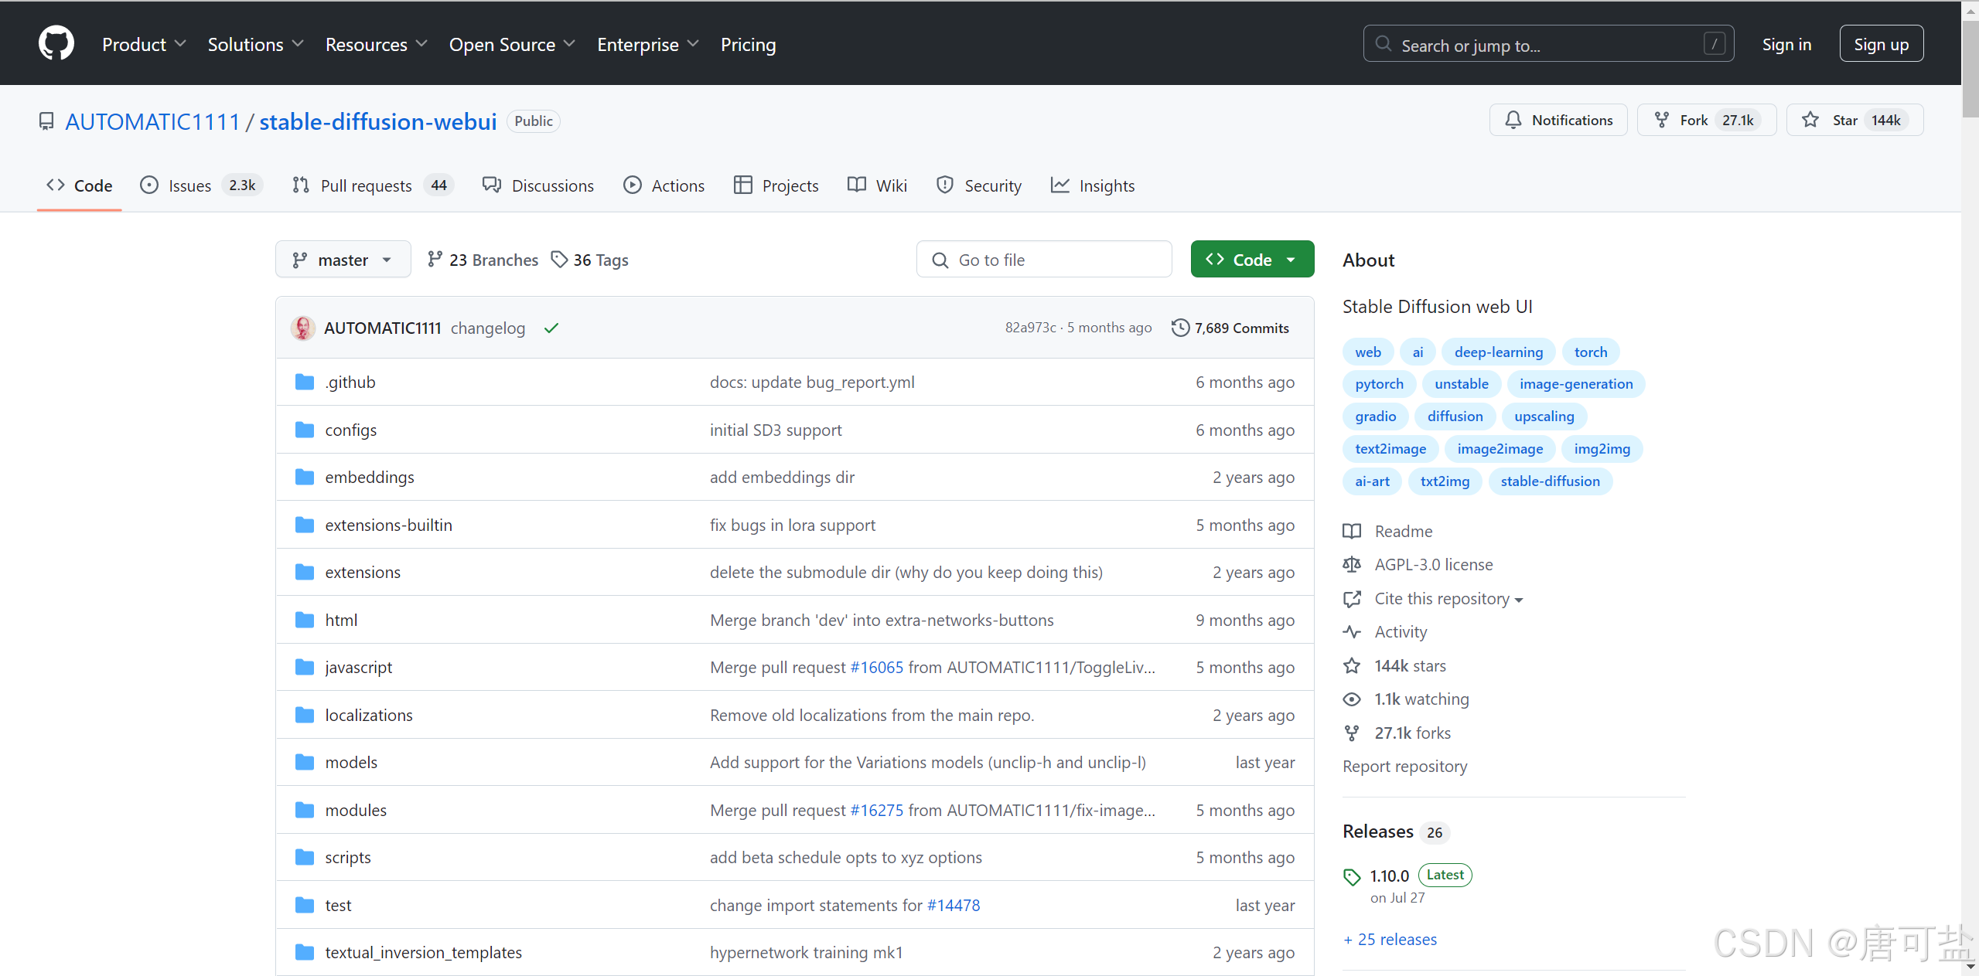Expand Cite this repository dropdown
The width and height of the screenshot is (1979, 976).
click(1448, 599)
